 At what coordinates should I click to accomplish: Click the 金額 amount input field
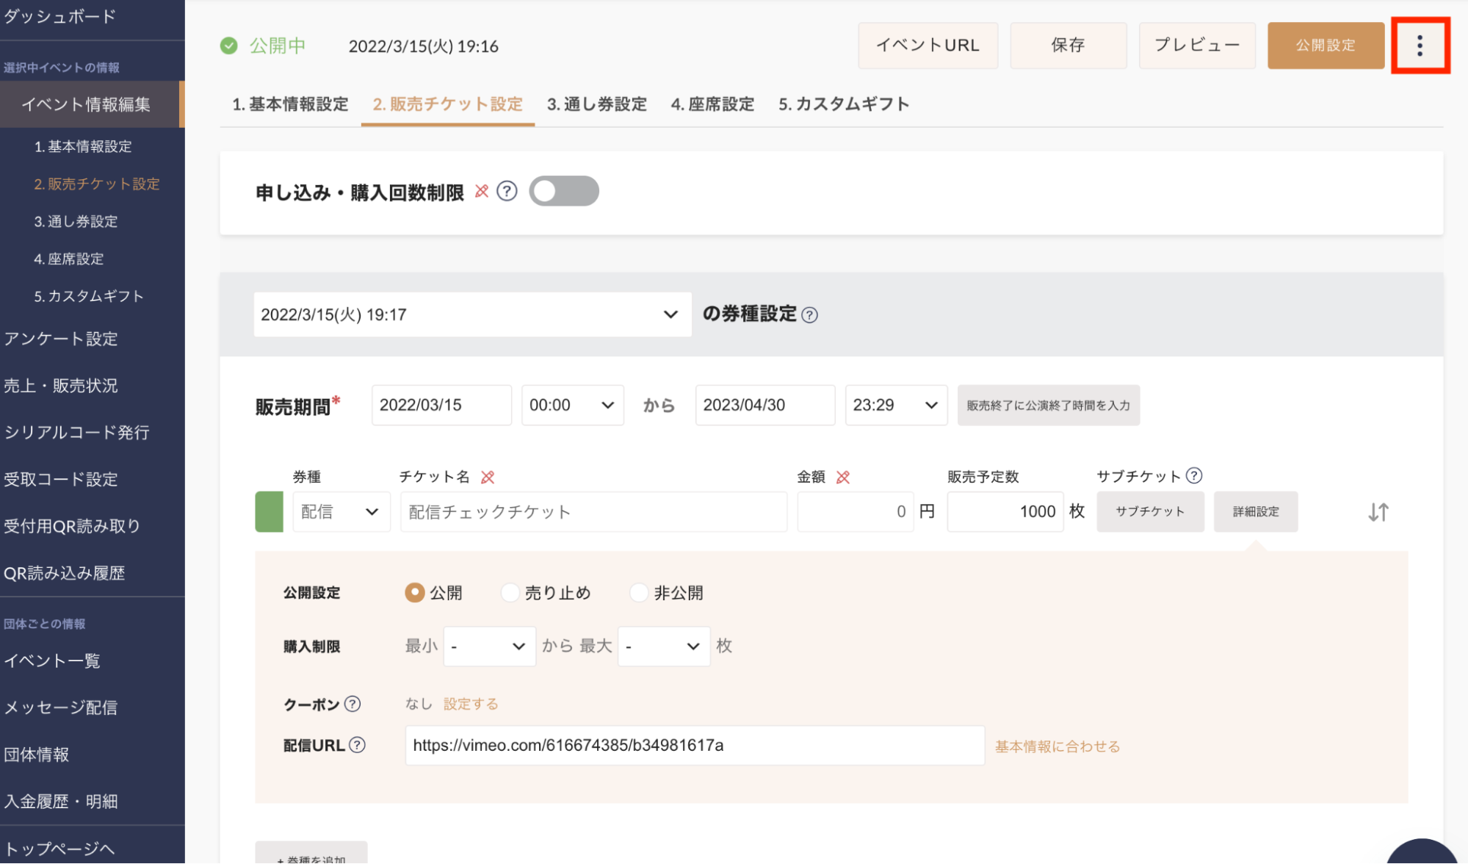[x=856, y=511]
